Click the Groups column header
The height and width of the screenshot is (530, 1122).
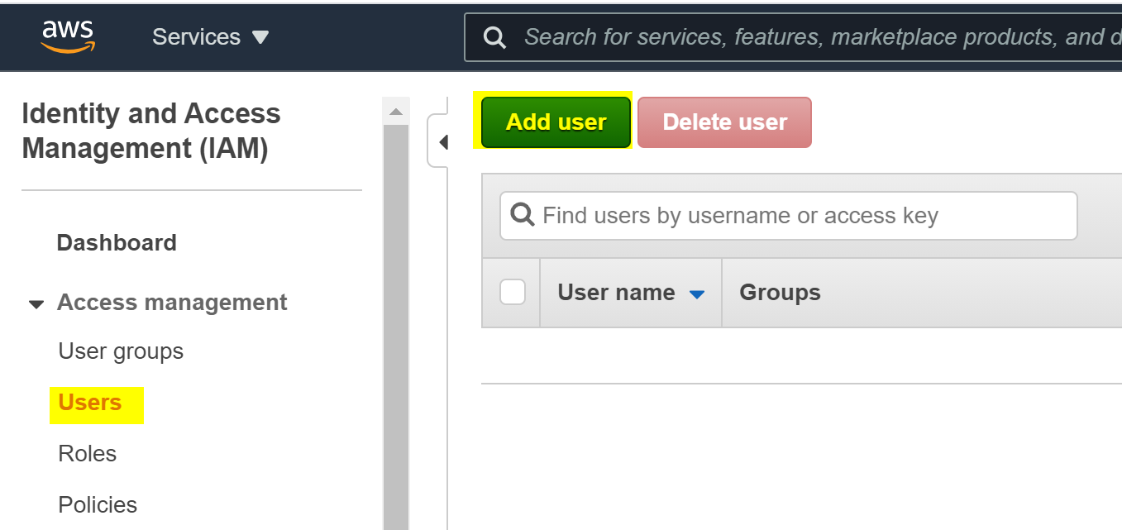tap(780, 293)
